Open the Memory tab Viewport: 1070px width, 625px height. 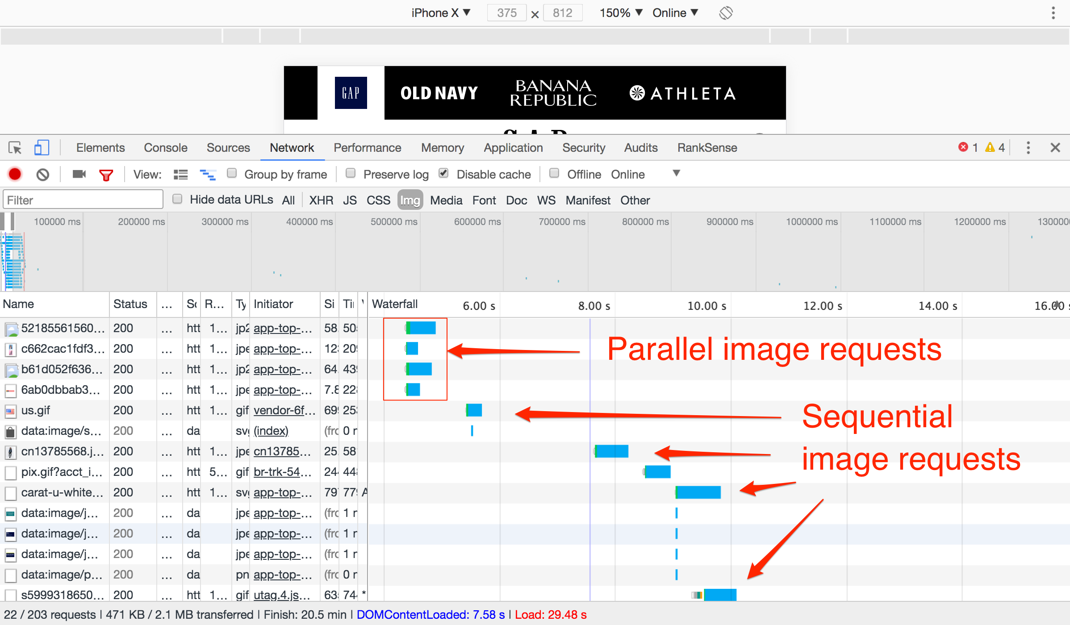point(443,148)
